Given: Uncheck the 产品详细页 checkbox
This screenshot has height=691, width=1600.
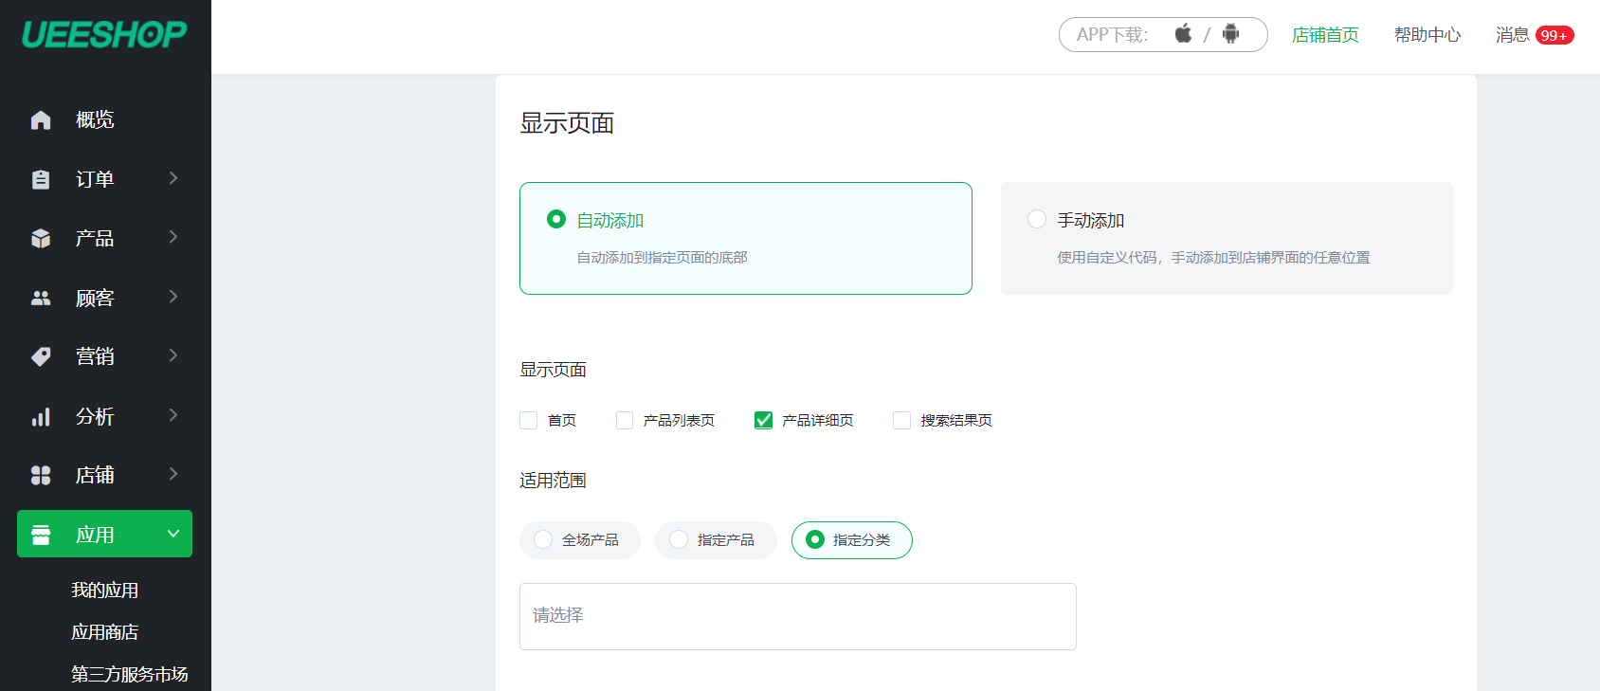Looking at the screenshot, I should 763,420.
